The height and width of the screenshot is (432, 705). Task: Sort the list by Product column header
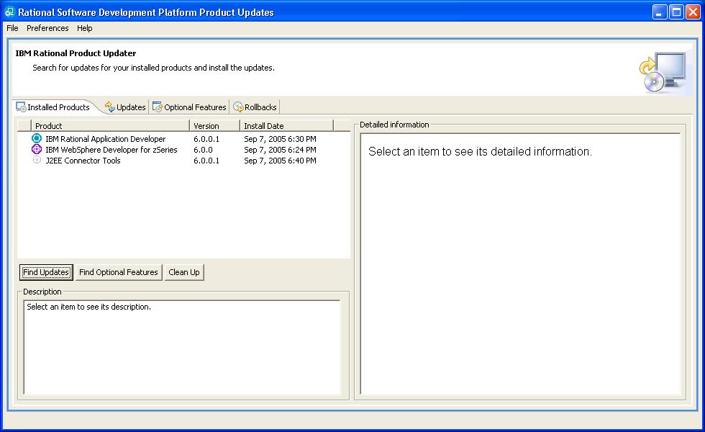108,126
